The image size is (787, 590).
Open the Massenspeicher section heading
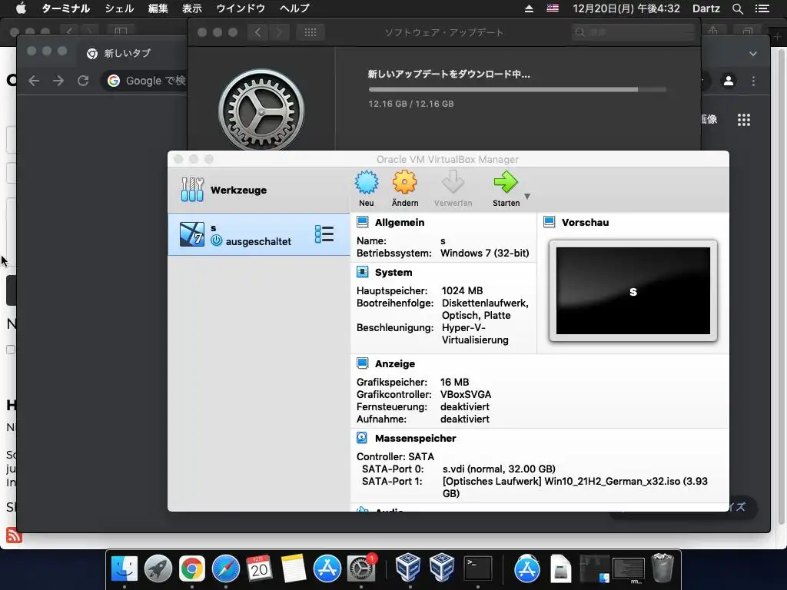(x=416, y=439)
